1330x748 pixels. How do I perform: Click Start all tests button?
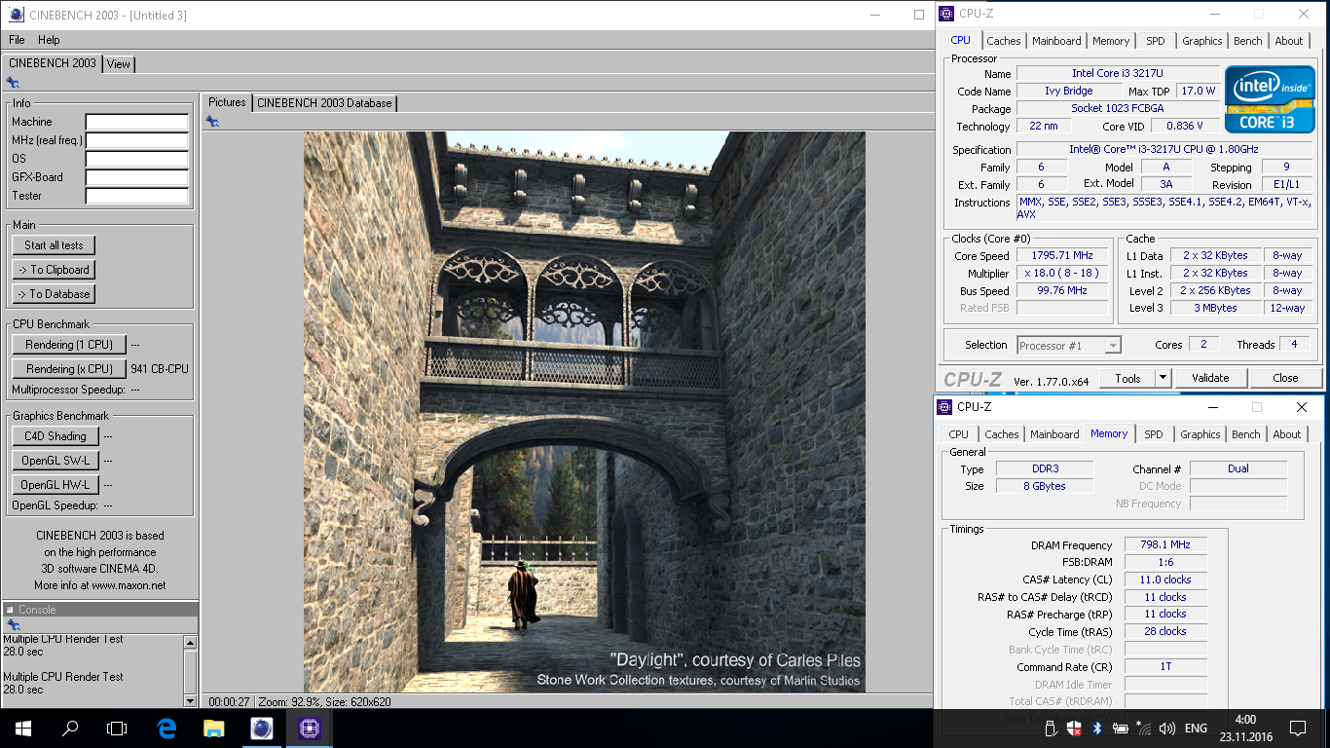(x=54, y=245)
